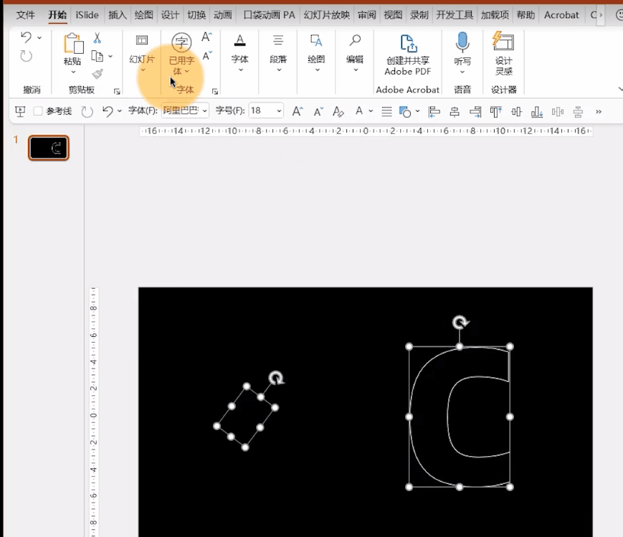The height and width of the screenshot is (537, 623).
Task: Open the 字号(F) font size dropdown
Action: [280, 111]
